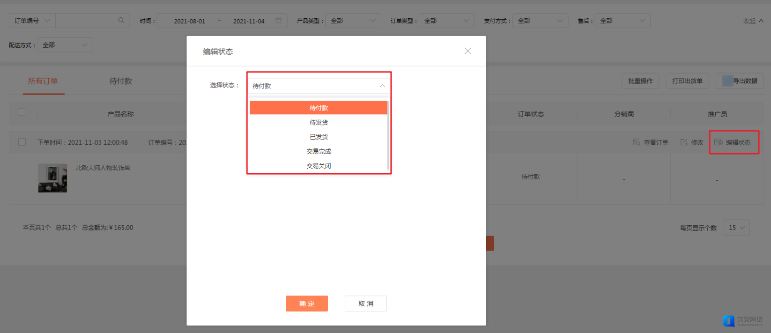Click the 修改 edit pencil icon
This screenshot has width=771, height=333.
point(684,142)
